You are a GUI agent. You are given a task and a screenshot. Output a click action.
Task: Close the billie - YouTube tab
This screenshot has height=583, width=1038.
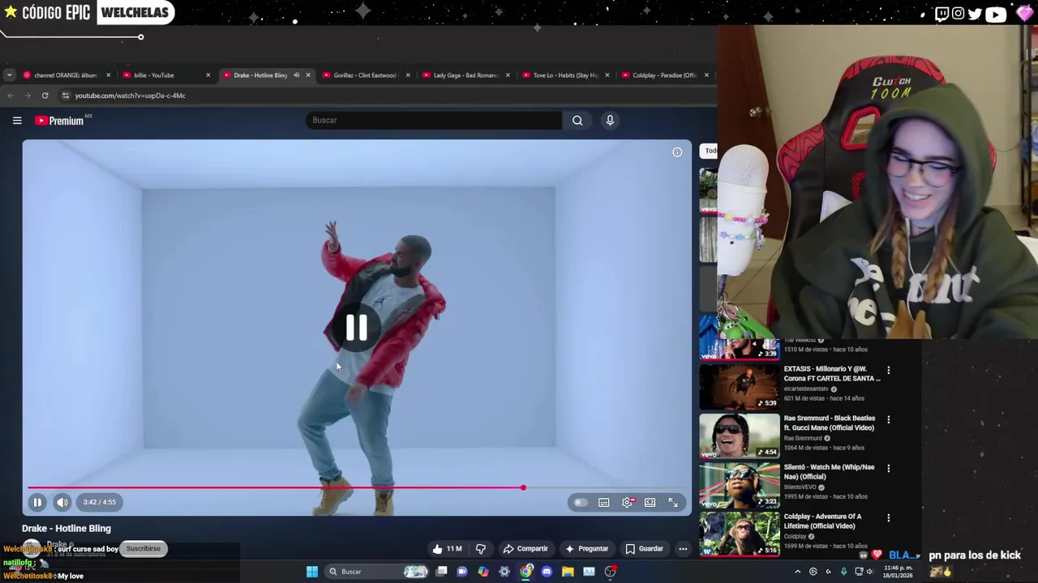click(208, 75)
